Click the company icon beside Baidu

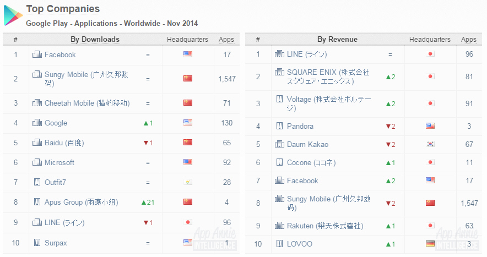pyautogui.click(x=37, y=143)
